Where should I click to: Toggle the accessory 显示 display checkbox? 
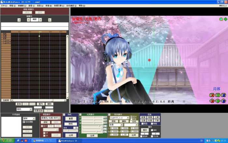click(132, 117)
